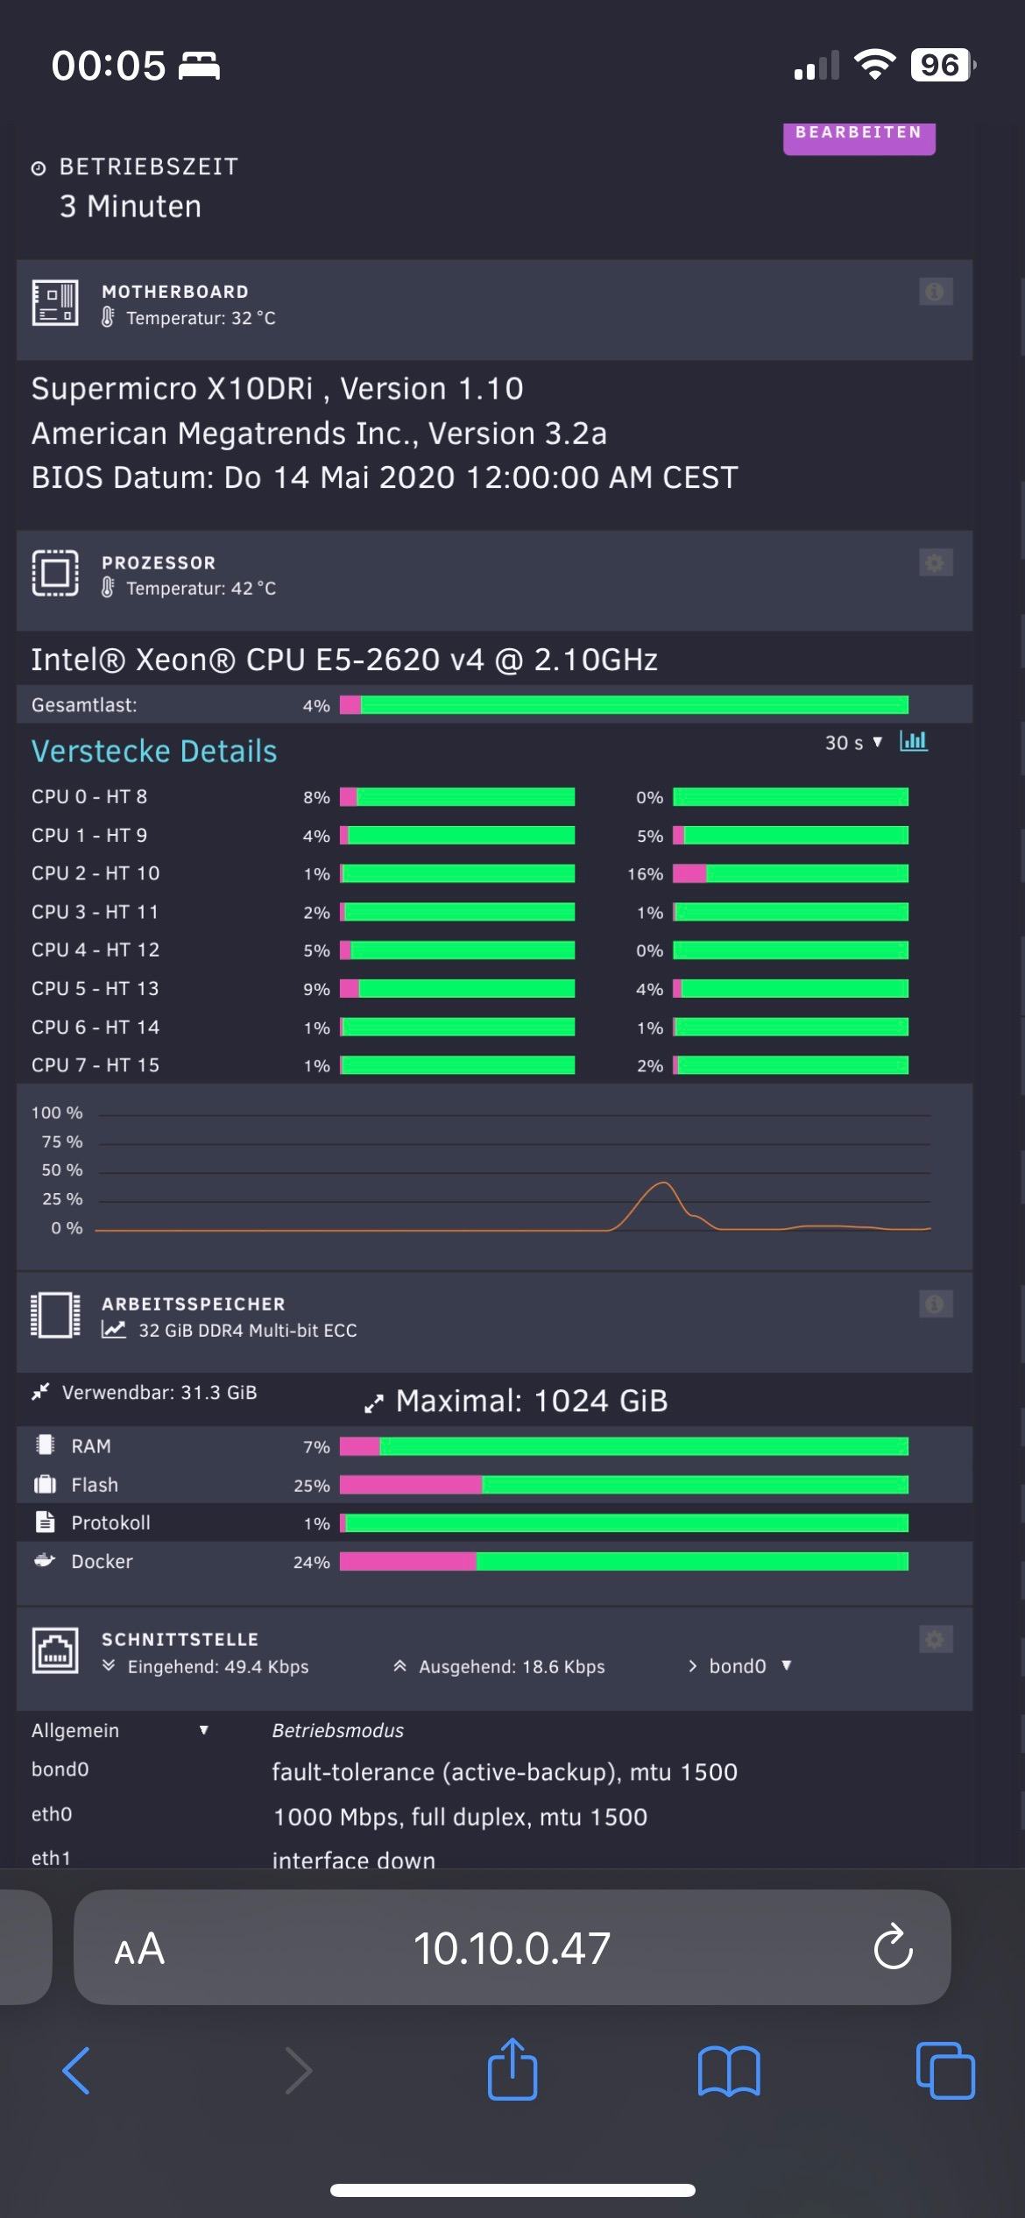Viewport: 1025px width, 2218px height.
Task: Click the Verstecke Details link
Action: (154, 752)
